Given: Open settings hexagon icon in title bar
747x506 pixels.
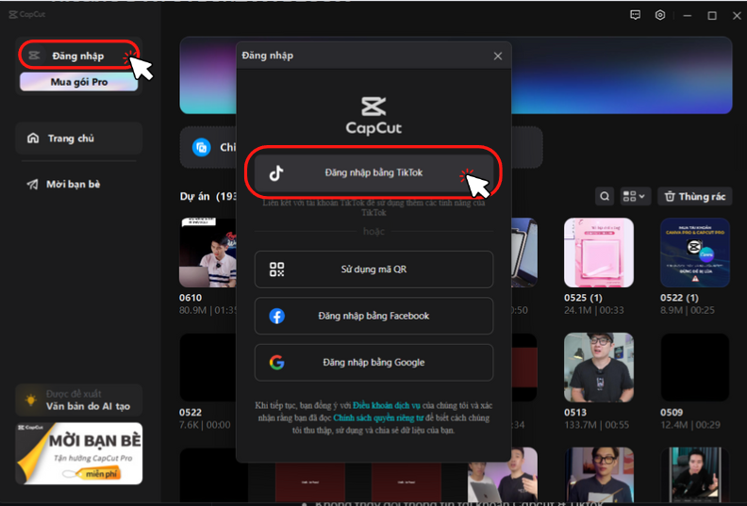Looking at the screenshot, I should (661, 15).
